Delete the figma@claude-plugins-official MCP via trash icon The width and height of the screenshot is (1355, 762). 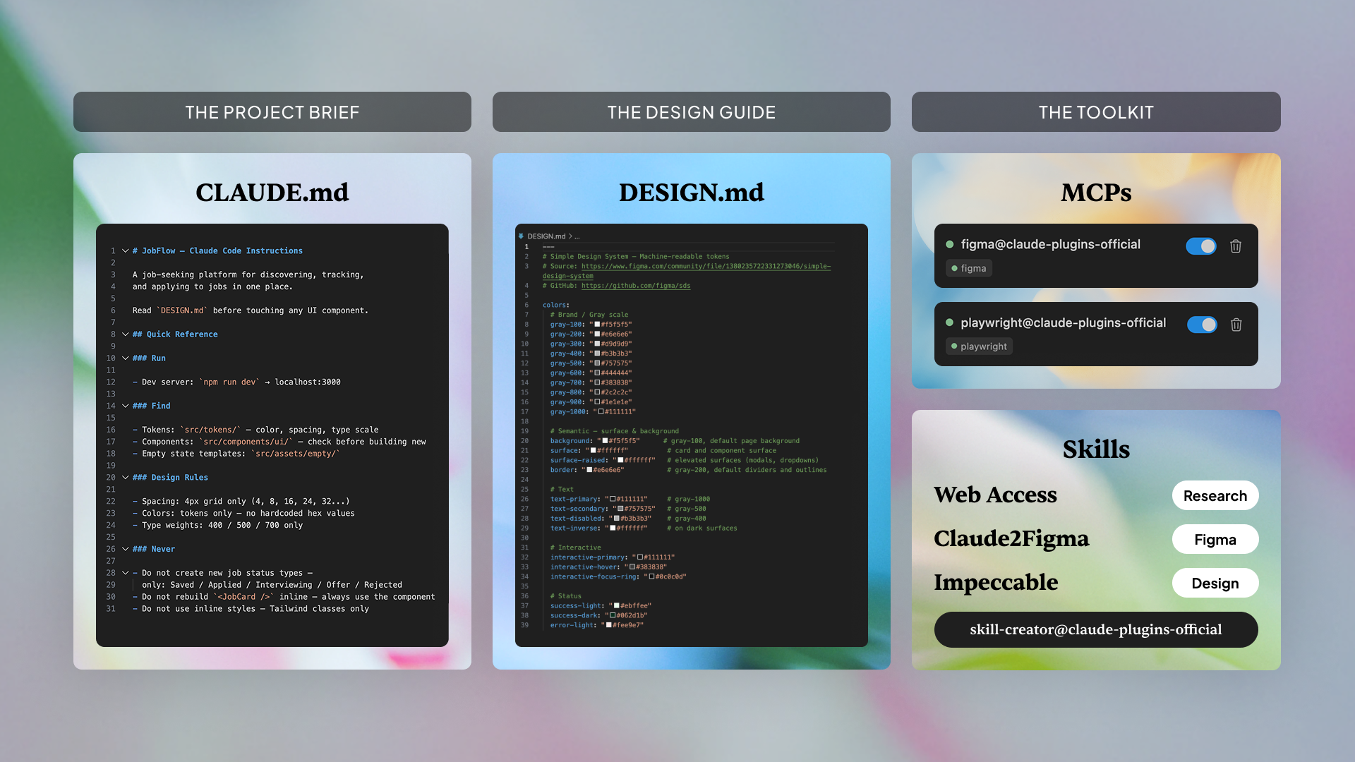pos(1236,246)
